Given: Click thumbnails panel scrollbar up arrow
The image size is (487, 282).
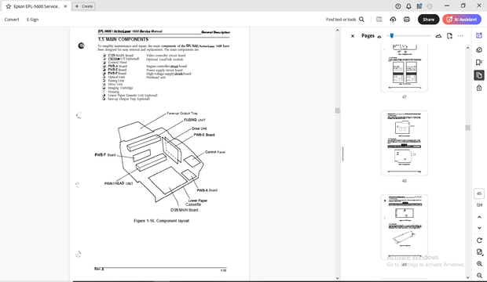Looking at the screenshot, I should pos(467,48).
